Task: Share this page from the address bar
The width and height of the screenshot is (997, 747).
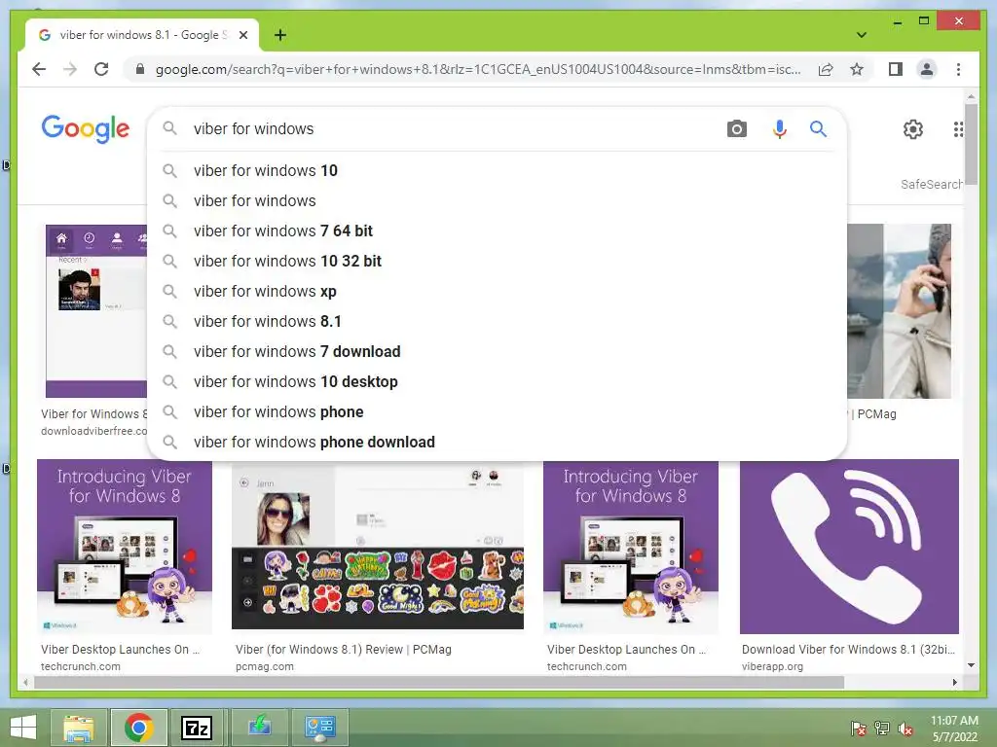Action: pos(826,69)
